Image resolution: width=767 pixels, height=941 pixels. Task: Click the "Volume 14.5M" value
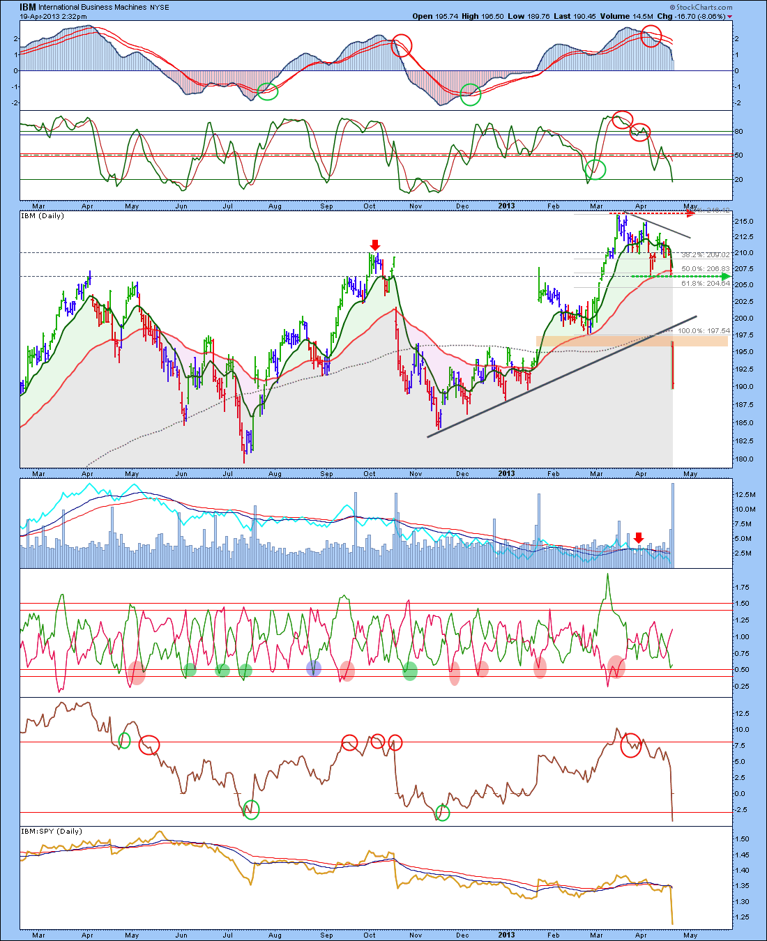coord(628,16)
